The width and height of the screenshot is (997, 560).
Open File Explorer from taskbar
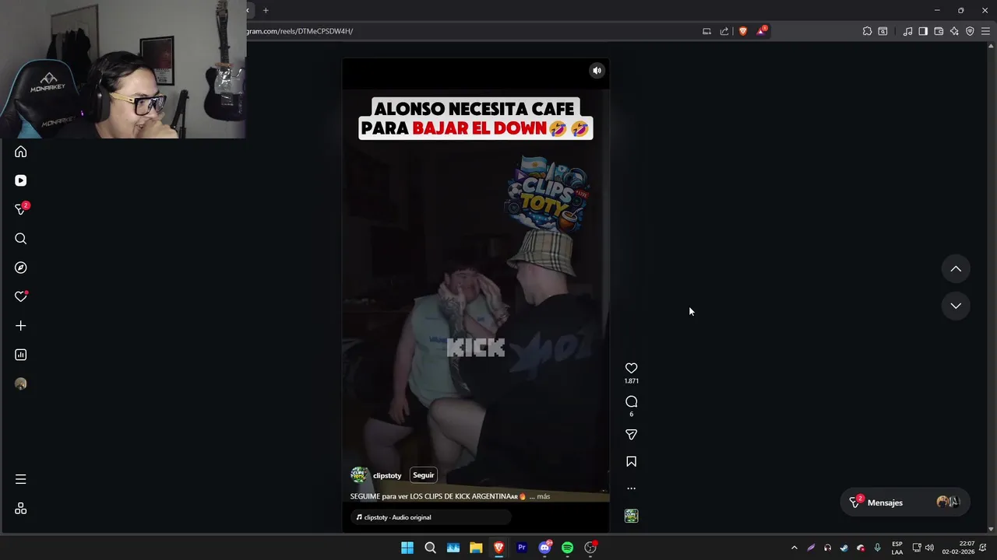476,548
